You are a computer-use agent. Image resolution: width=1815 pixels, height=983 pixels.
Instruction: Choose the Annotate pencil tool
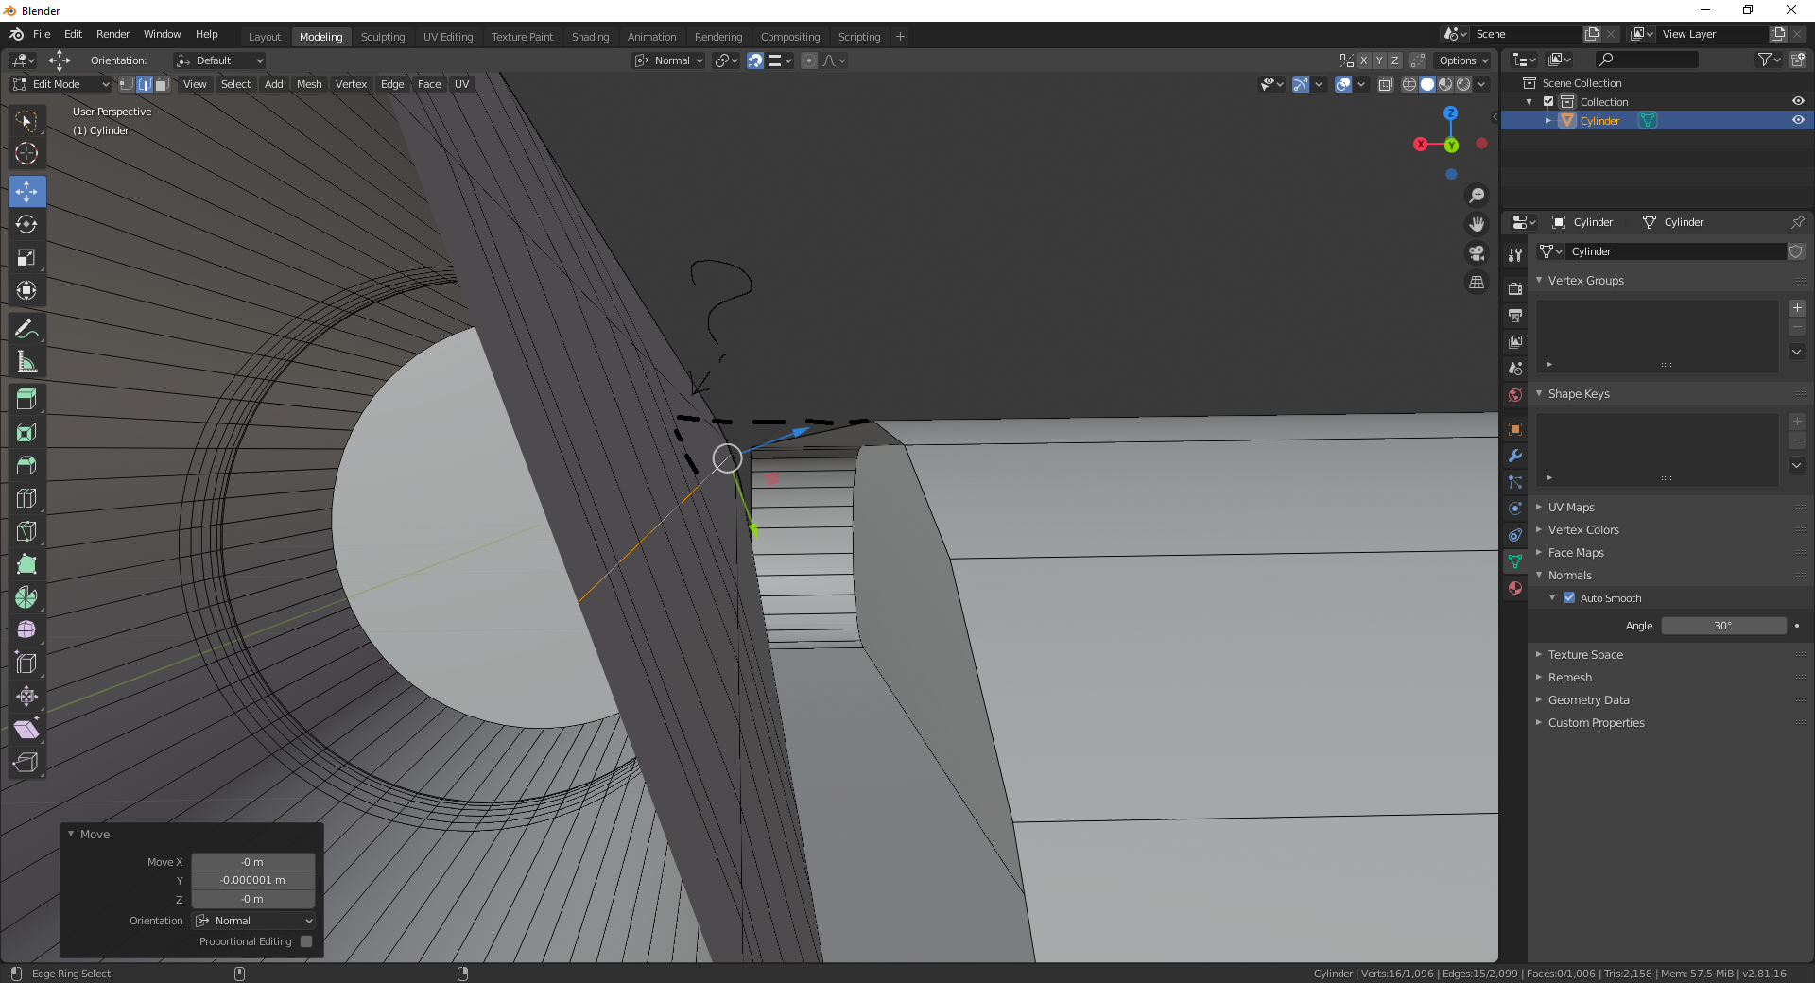coord(26,329)
